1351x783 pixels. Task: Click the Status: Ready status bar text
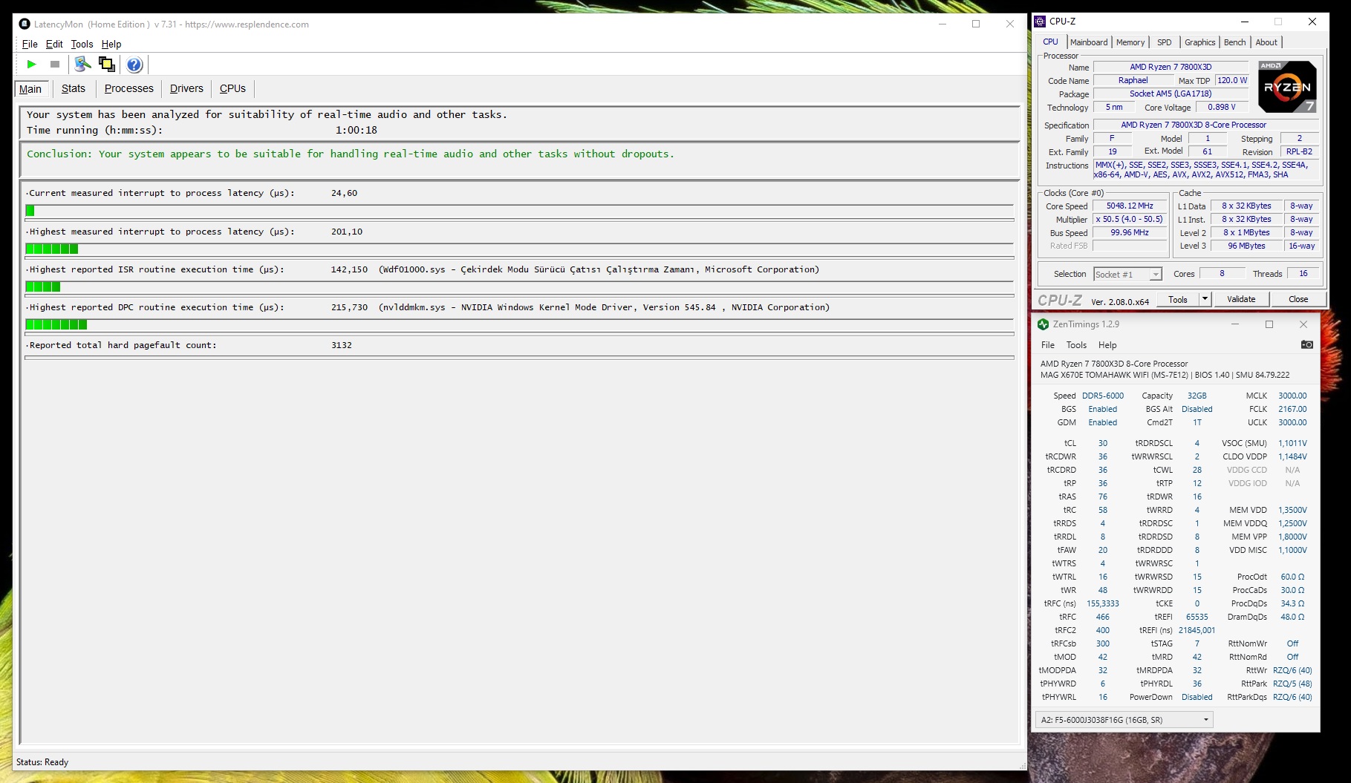42,762
